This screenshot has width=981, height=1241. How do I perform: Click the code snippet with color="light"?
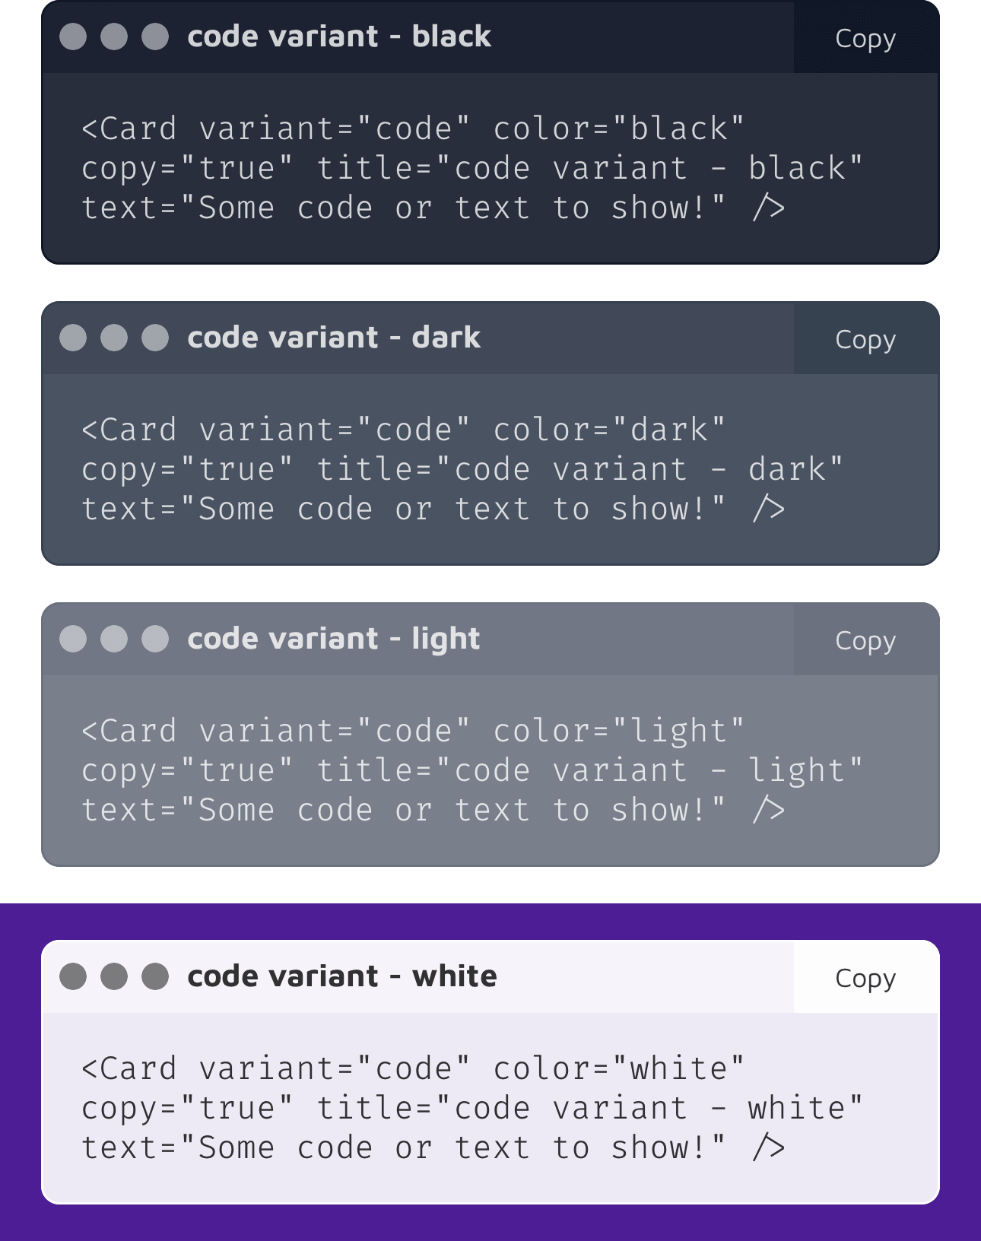pos(471,770)
